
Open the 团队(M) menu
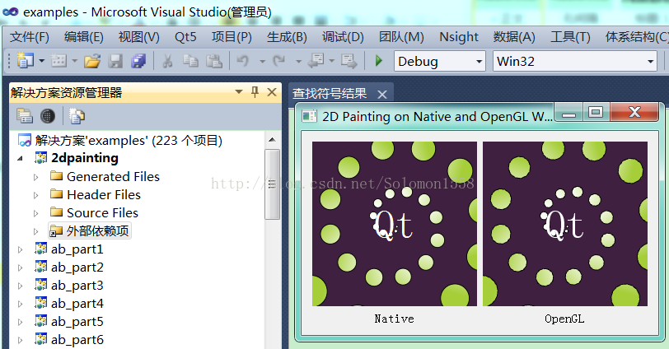tap(401, 37)
